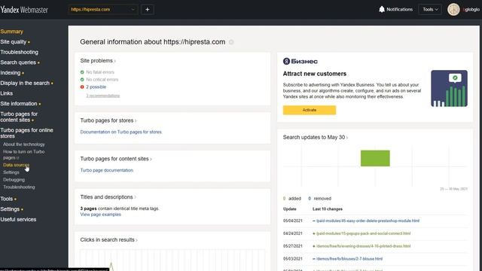Expand Turbo pages for stores heading
The image size is (482, 271).
[x=108, y=120]
